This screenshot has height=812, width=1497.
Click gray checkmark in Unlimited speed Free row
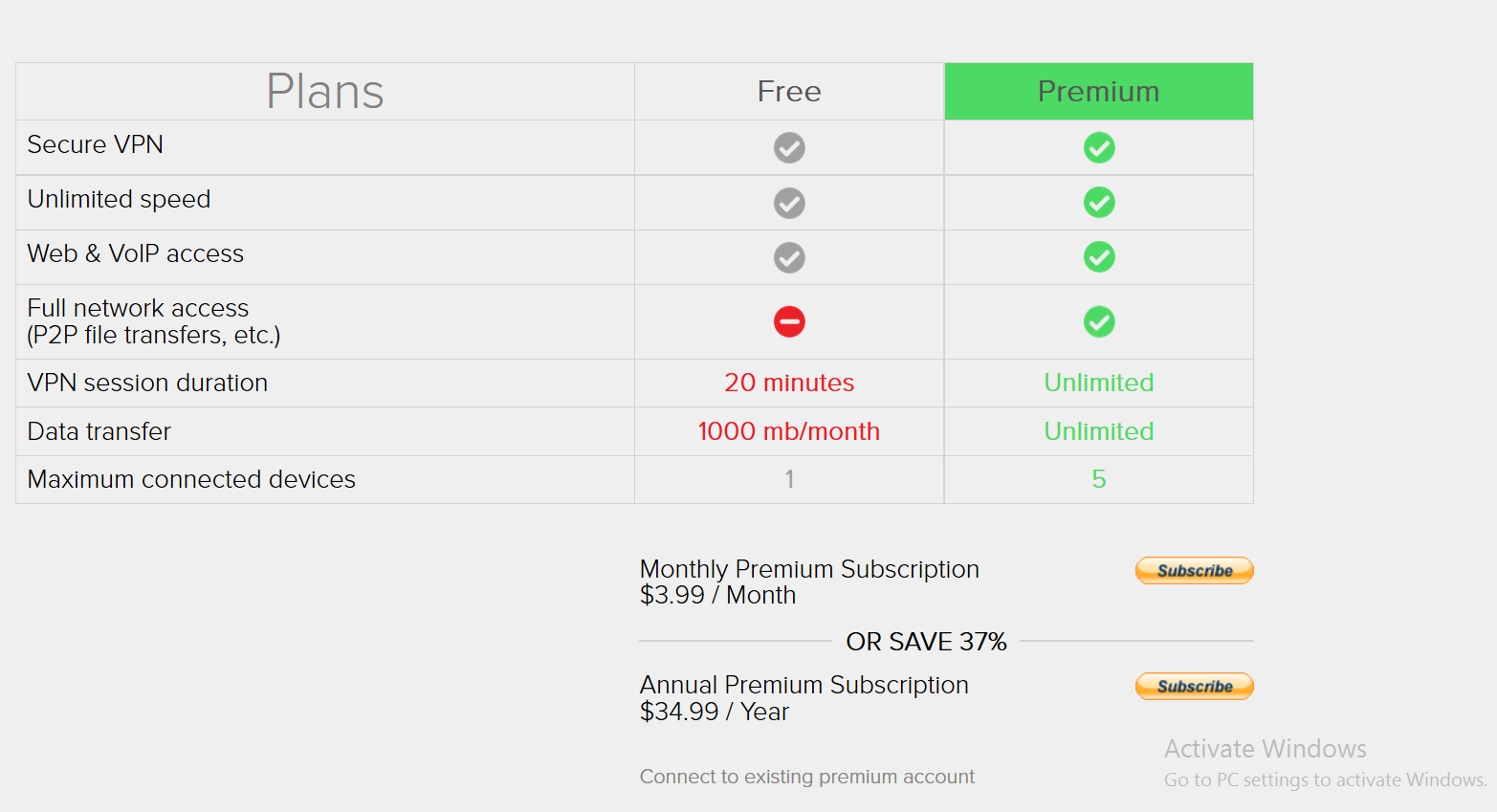(789, 203)
